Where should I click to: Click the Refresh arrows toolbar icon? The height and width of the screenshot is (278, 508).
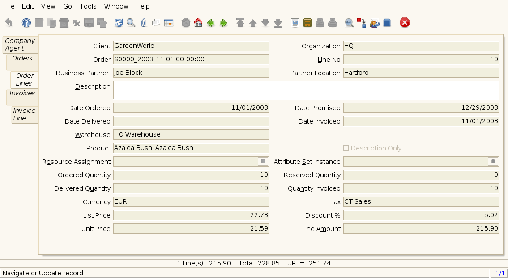tap(118, 23)
